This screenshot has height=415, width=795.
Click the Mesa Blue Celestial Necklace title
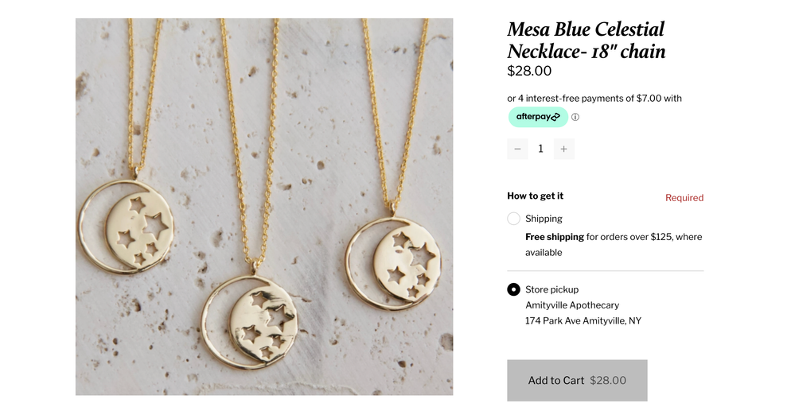point(587,41)
